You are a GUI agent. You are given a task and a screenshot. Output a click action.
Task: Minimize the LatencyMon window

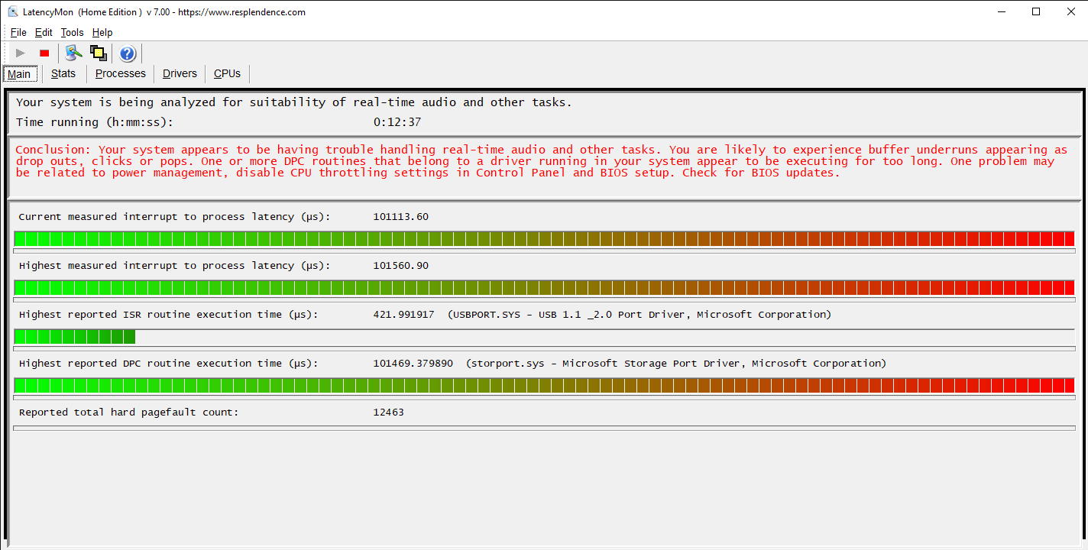coord(1001,11)
